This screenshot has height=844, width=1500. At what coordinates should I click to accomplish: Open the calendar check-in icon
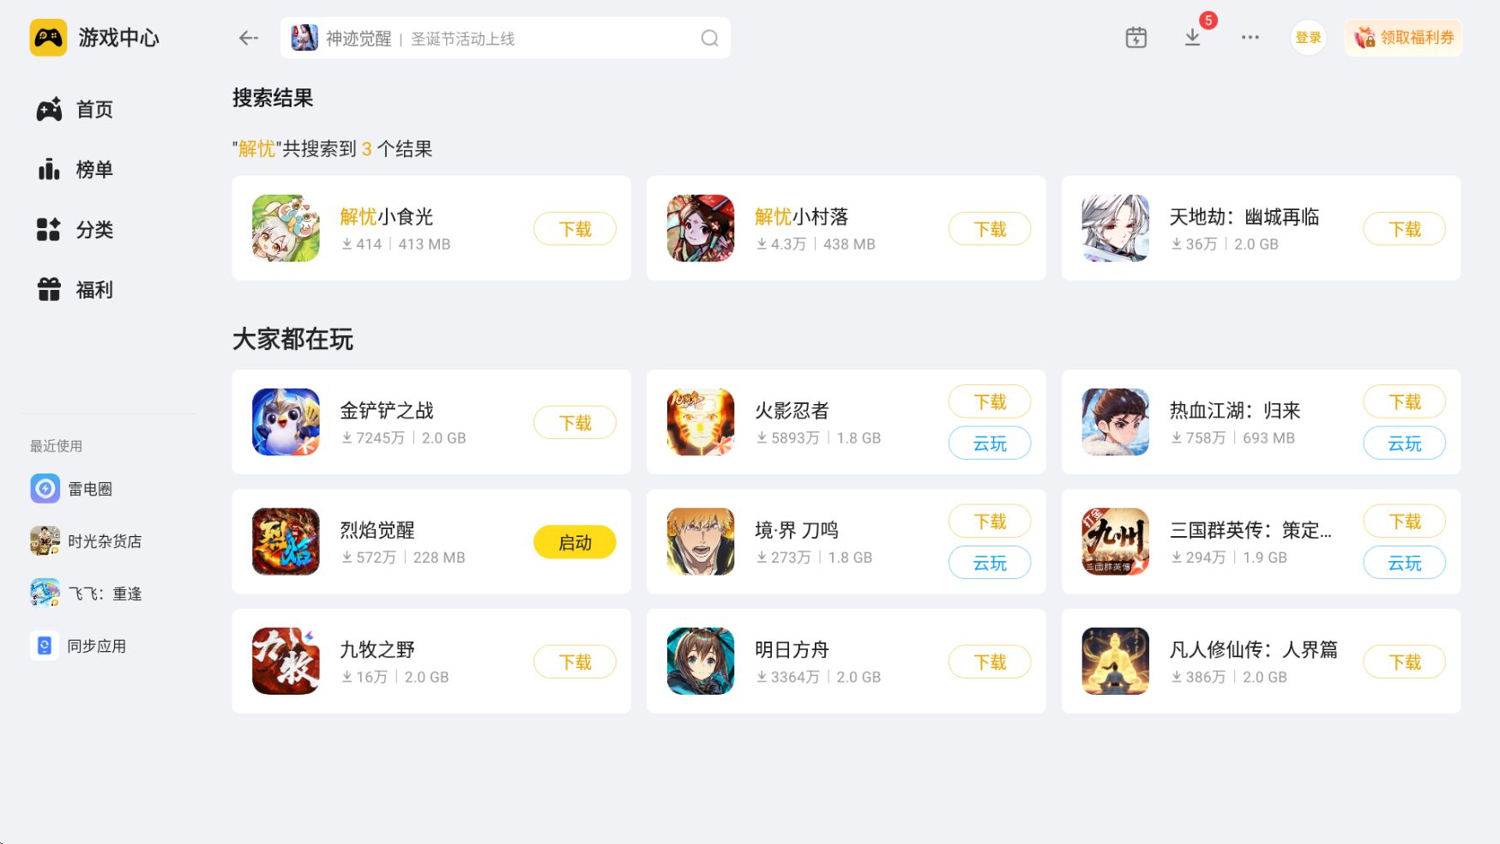point(1136,38)
